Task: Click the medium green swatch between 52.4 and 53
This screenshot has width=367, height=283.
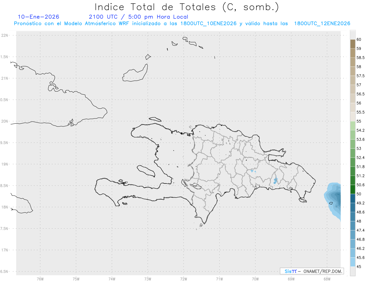Action: (x=353, y=153)
